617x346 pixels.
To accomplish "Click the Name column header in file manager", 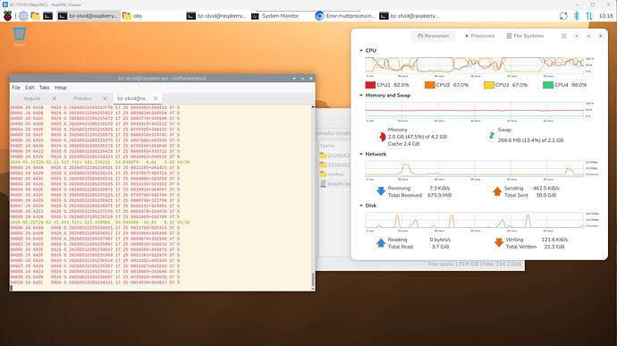I will pos(327,146).
